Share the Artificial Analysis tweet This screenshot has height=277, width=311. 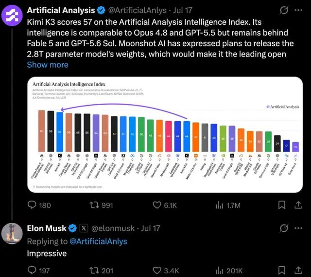[x=298, y=205]
